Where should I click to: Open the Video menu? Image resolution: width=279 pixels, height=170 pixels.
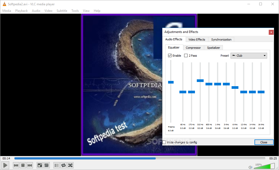(x=48, y=11)
